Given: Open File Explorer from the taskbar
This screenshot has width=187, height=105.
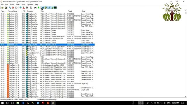Looking at the screenshot, I should pyautogui.click(x=18, y=103).
